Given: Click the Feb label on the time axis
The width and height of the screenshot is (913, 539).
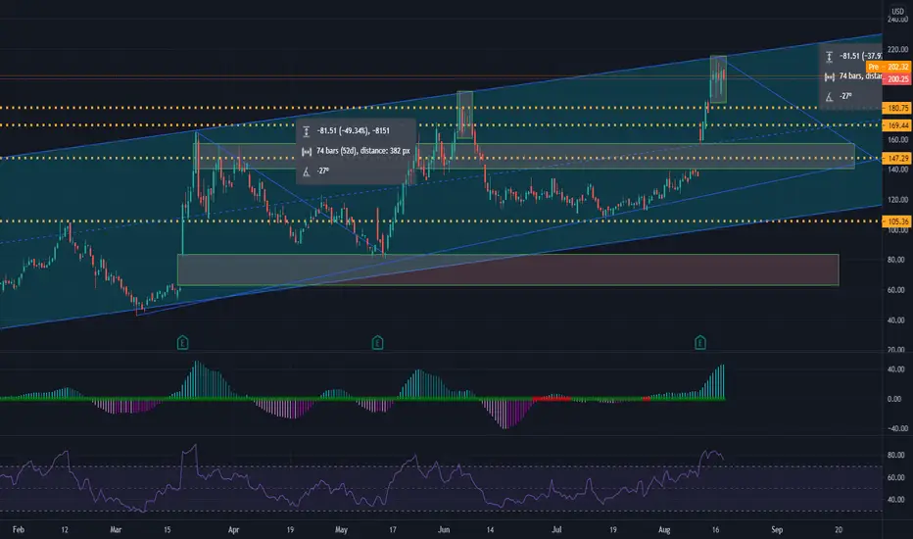Looking at the screenshot, I should click(x=19, y=529).
